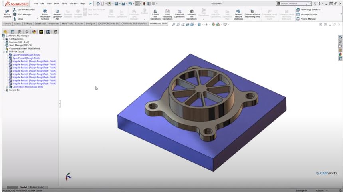Image resolution: width=343 pixels, height=192 pixels.
Task: Collapse the Mill Part Setup1 node
Action: (4, 52)
